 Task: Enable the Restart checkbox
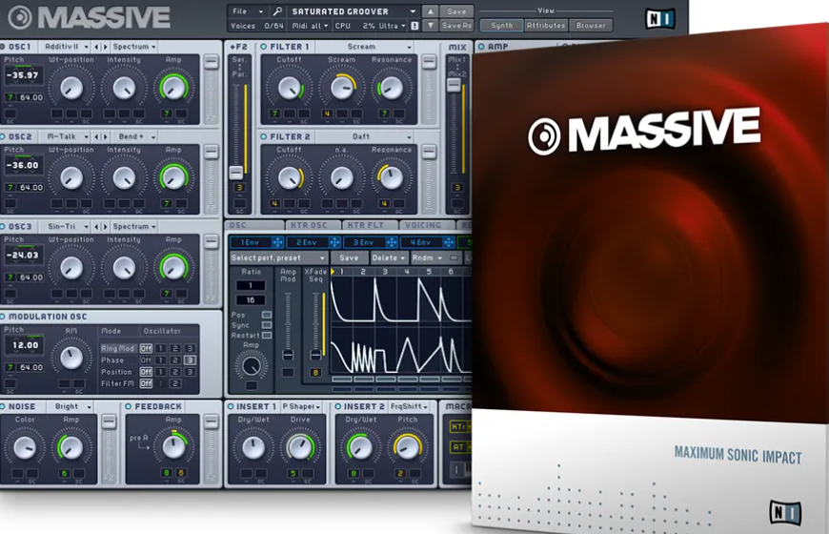[267, 335]
